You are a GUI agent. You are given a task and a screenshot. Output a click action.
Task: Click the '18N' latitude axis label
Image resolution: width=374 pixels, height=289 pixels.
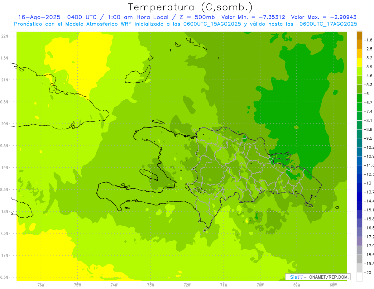[x=5, y=211]
